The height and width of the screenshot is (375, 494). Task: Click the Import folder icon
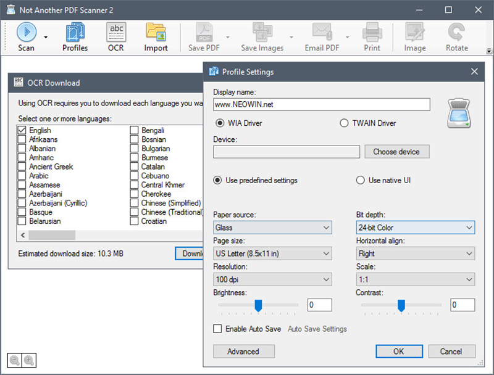click(x=156, y=32)
